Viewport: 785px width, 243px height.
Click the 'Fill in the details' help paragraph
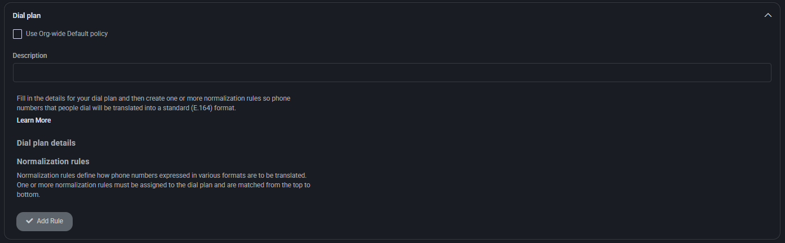(154, 103)
